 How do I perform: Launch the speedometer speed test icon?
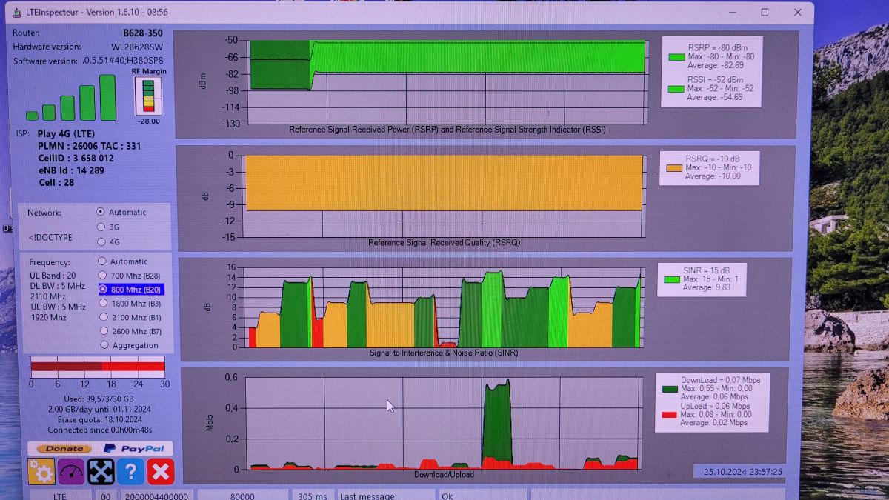tap(71, 472)
